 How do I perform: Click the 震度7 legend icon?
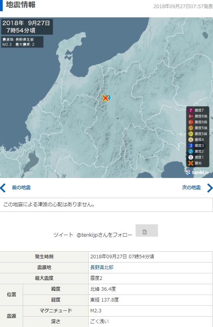tap(191, 110)
